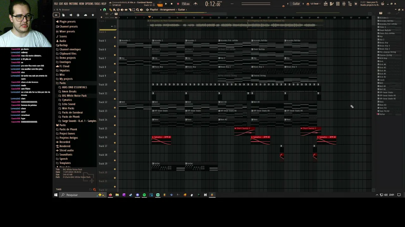Open the Browser cloud library tab
Screen dimensions: 405x227
point(85,15)
